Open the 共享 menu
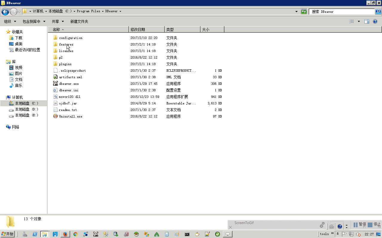Screen dimensions: 382x238 click(x=58, y=21)
